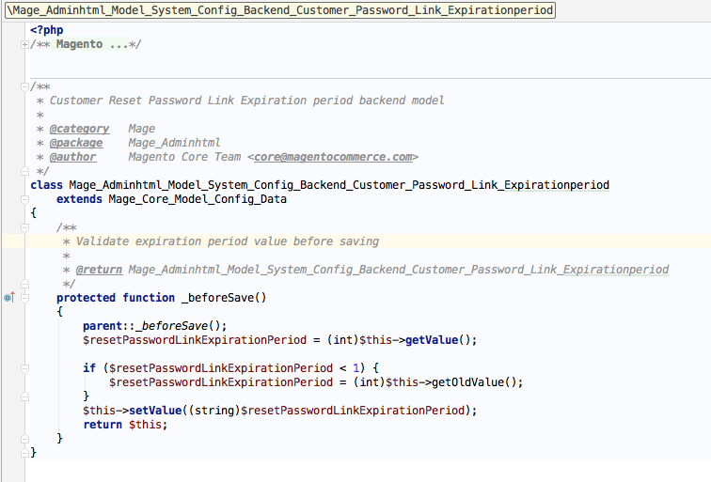Click the "protected" keyword

(x=86, y=298)
